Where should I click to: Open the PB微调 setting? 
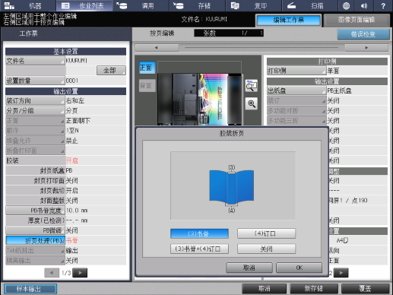36,230
